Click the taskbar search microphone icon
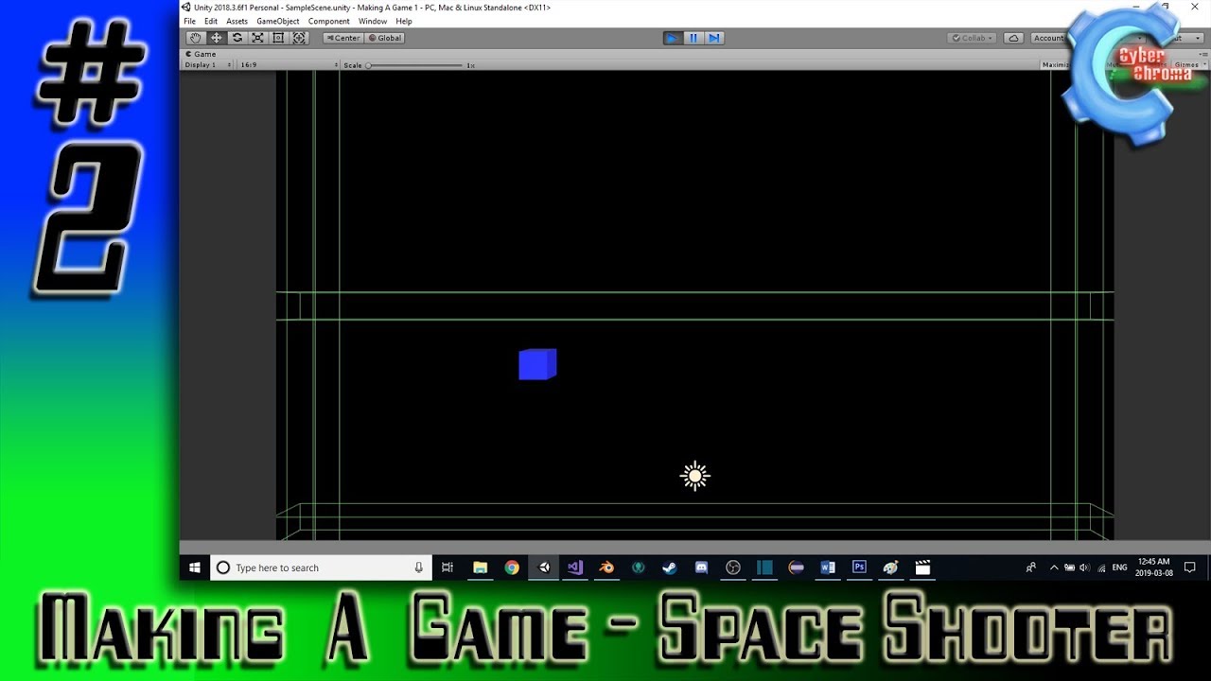The height and width of the screenshot is (681, 1211). pyautogui.click(x=418, y=567)
